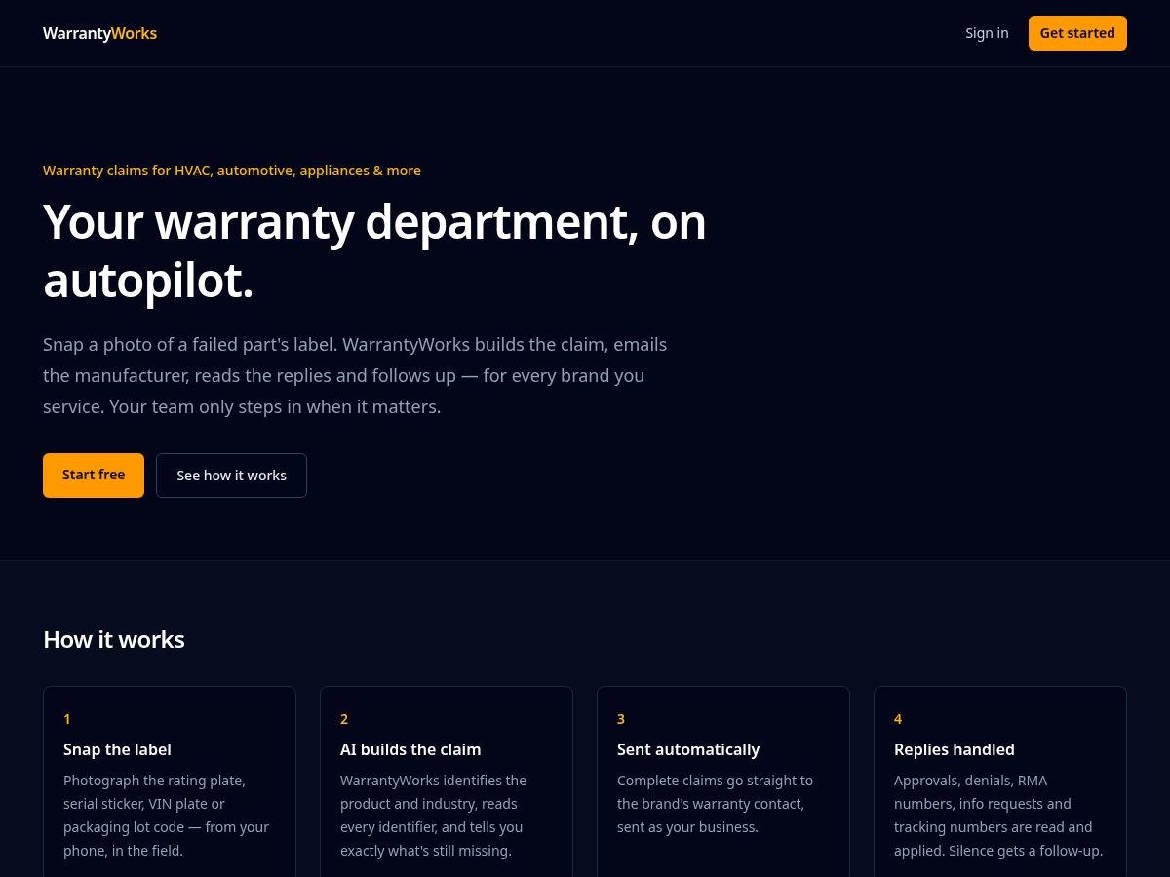Click the orange tagline about HVAC, automotive
This screenshot has height=877, width=1170.
(x=232, y=171)
